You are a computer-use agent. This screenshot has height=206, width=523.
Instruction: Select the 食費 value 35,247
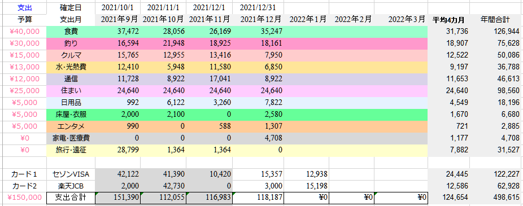(258, 32)
